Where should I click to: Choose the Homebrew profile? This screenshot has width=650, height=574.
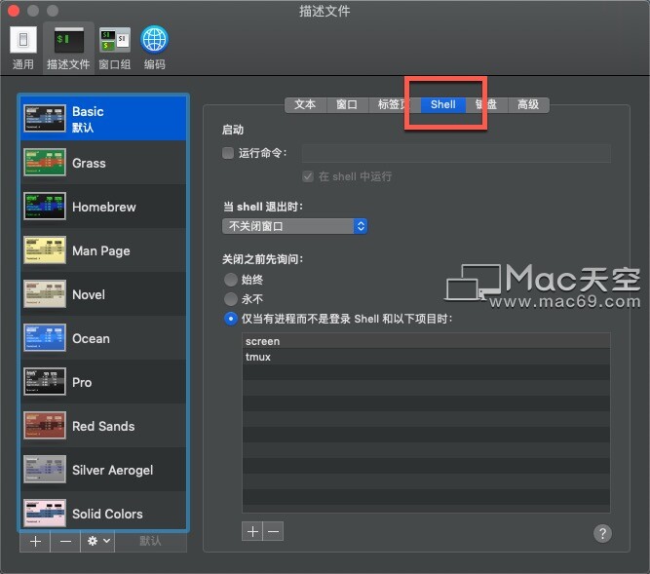tap(103, 207)
